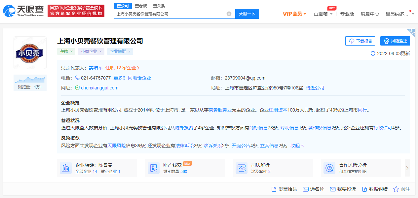Click the 下载报告 button

coord(360,41)
